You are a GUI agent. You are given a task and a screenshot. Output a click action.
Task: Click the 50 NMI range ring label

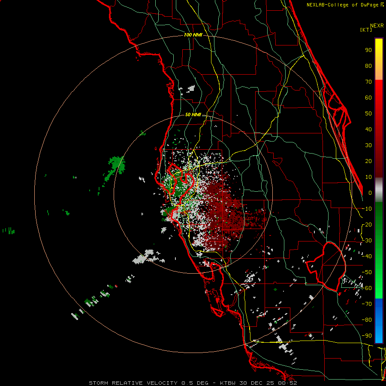[x=193, y=115]
